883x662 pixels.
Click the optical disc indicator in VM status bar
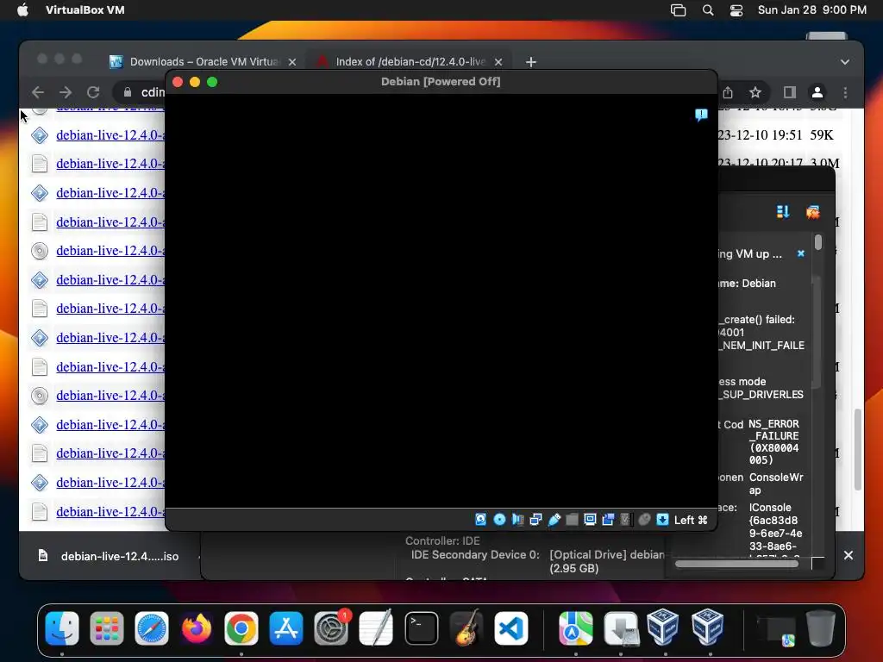pos(499,520)
